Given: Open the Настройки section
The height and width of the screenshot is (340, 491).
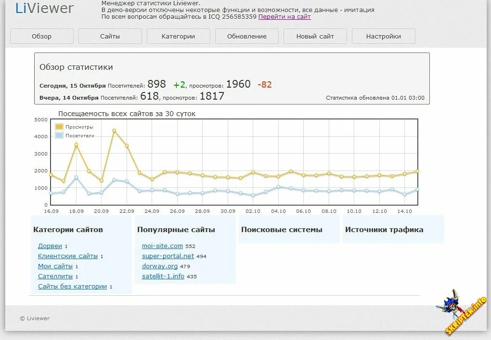Looking at the screenshot, I should pyautogui.click(x=383, y=36).
